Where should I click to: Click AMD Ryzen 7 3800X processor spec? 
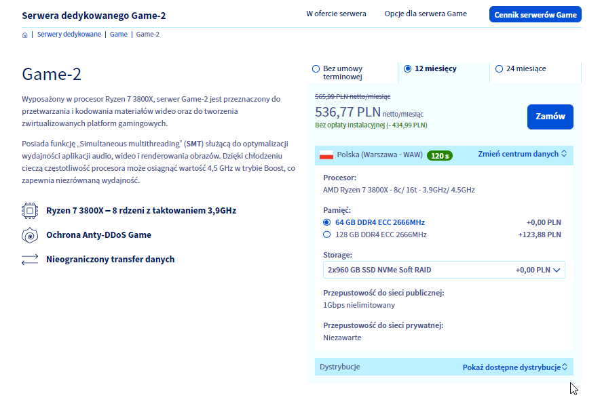pos(399,190)
